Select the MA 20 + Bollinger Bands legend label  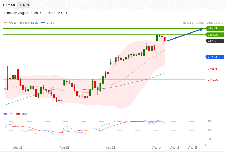pyautogui.click(x=23, y=23)
